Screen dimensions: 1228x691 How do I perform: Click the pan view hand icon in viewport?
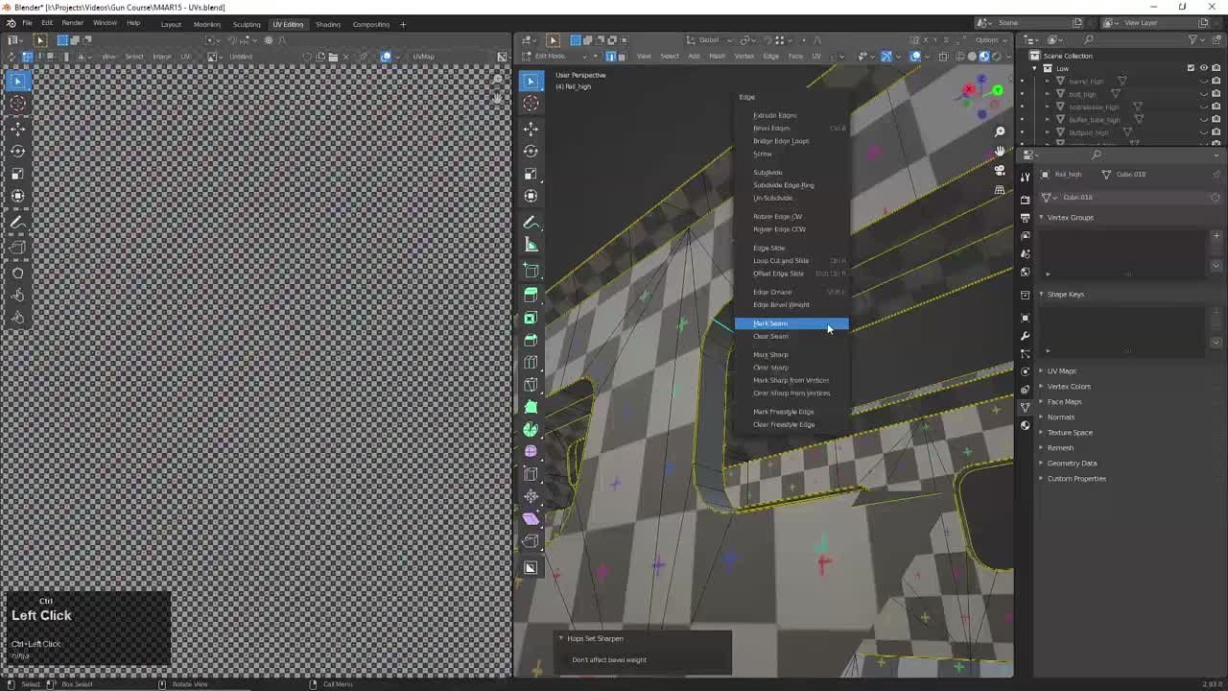1000,151
